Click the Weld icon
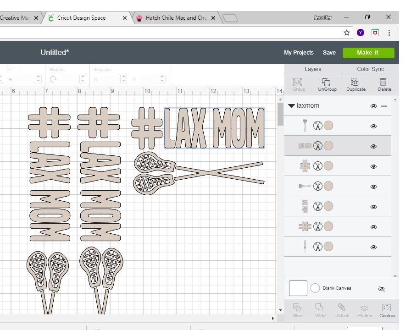Viewport: 411px width, 330px height. click(320, 310)
